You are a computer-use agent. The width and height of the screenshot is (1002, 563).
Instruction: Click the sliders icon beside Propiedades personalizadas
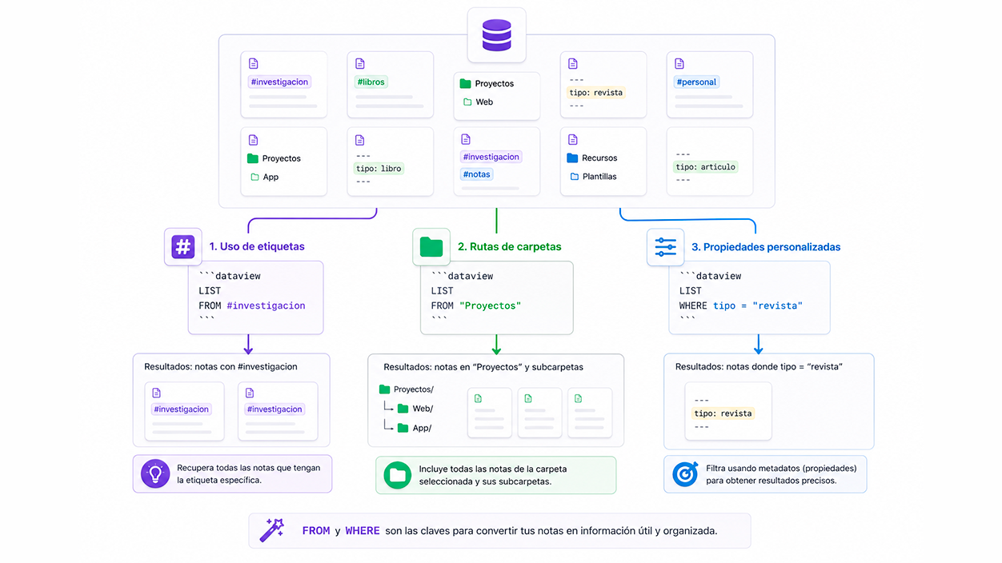[x=666, y=247]
